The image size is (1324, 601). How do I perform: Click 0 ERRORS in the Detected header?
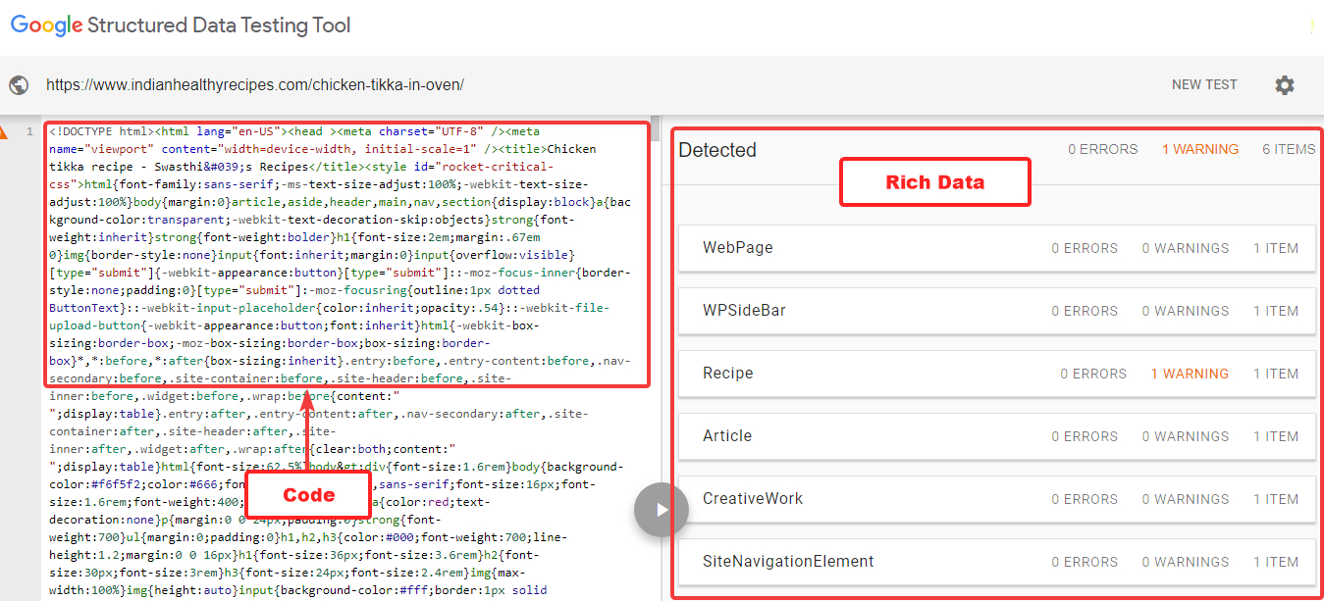[1102, 150]
